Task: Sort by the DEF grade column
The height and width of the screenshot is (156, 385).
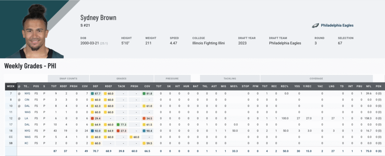Action: pyautogui.click(x=95, y=86)
